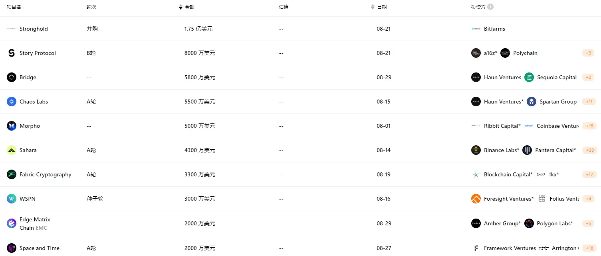The width and height of the screenshot is (601, 256).
Task: Click the Sahara green logo icon
Action: [x=12, y=150]
